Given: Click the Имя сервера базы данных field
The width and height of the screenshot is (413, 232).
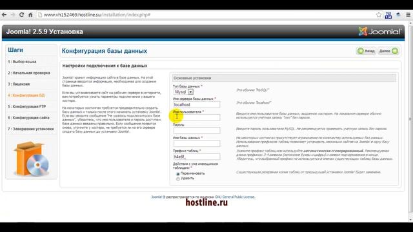Looking at the screenshot, I should pyautogui.click(x=197, y=104).
